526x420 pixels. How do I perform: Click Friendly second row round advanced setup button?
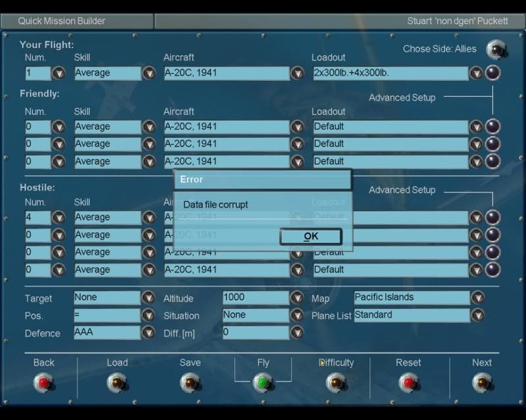492,144
